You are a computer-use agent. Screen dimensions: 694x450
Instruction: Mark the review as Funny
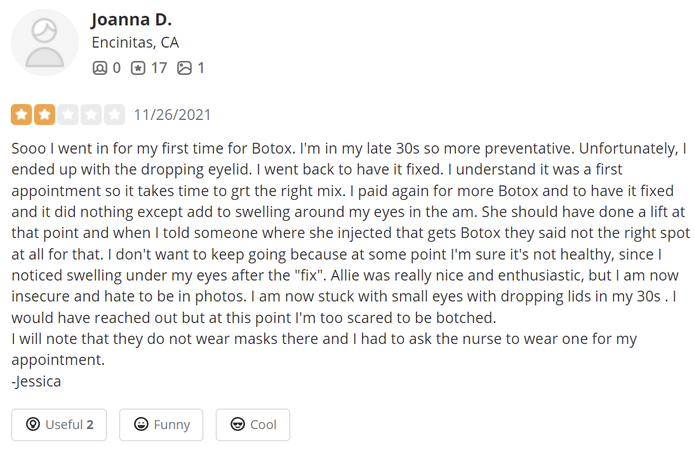[161, 425]
